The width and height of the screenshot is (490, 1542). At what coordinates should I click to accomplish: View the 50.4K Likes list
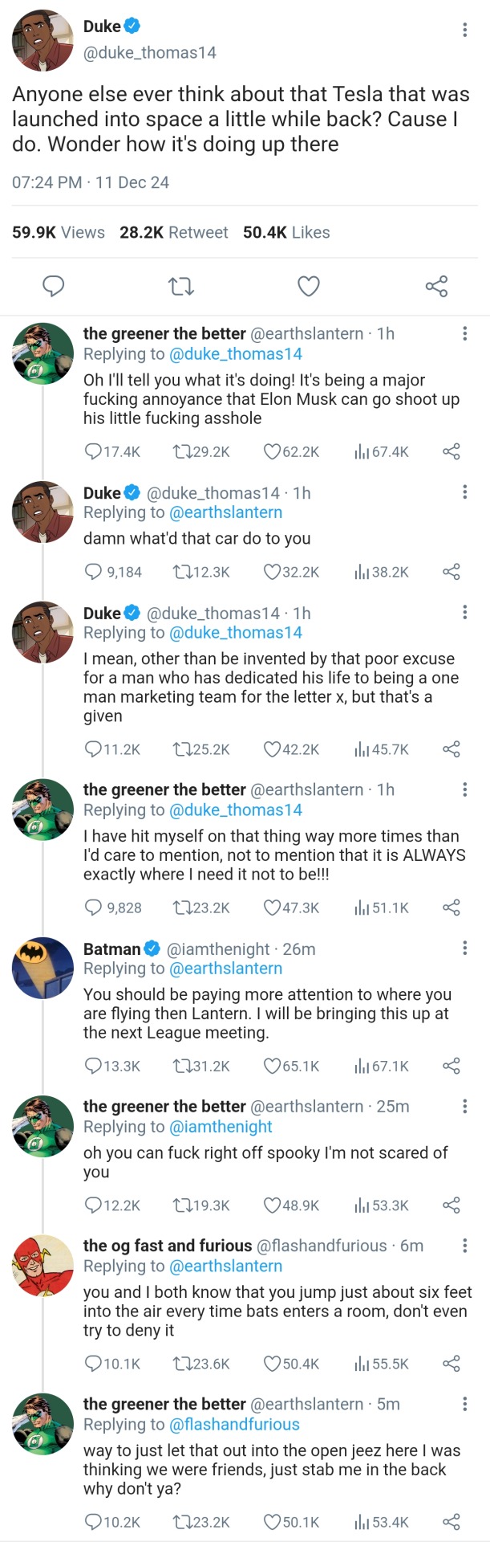click(286, 232)
